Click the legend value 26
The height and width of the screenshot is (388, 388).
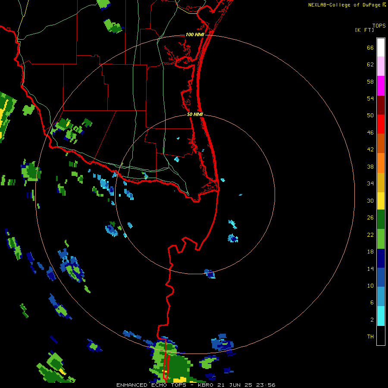(x=370, y=218)
